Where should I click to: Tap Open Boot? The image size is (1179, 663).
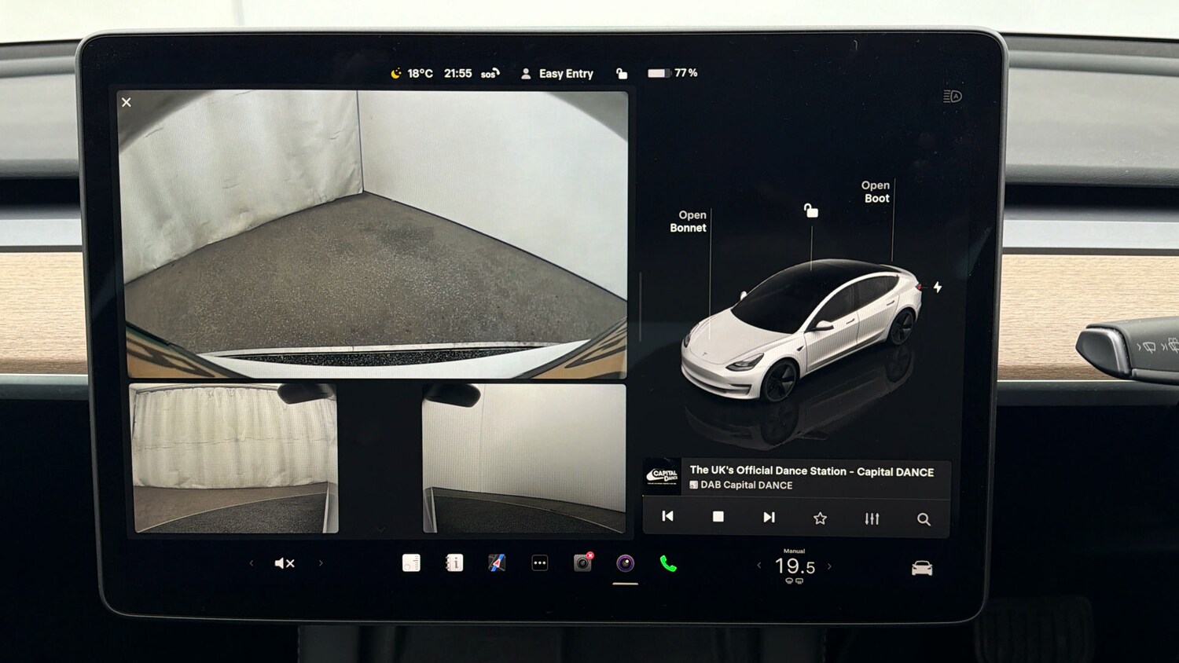click(876, 192)
